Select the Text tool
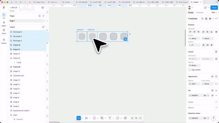 click(x=110, y=118)
